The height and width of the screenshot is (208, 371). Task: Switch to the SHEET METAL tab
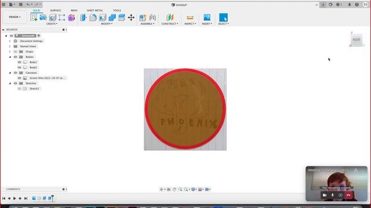[95, 10]
